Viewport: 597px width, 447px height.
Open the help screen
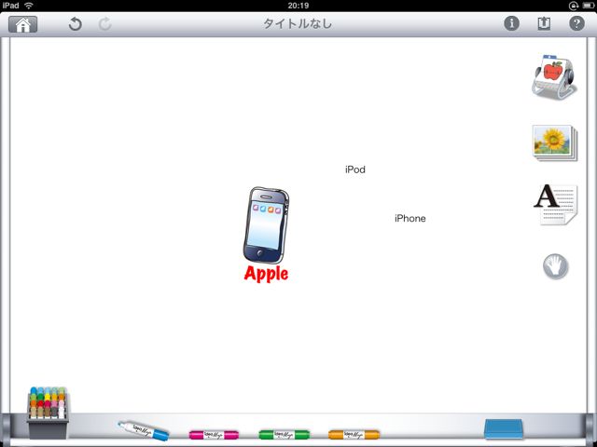(576, 23)
